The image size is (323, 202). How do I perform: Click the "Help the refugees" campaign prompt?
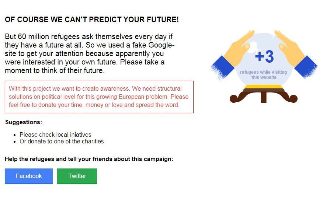[89, 159]
